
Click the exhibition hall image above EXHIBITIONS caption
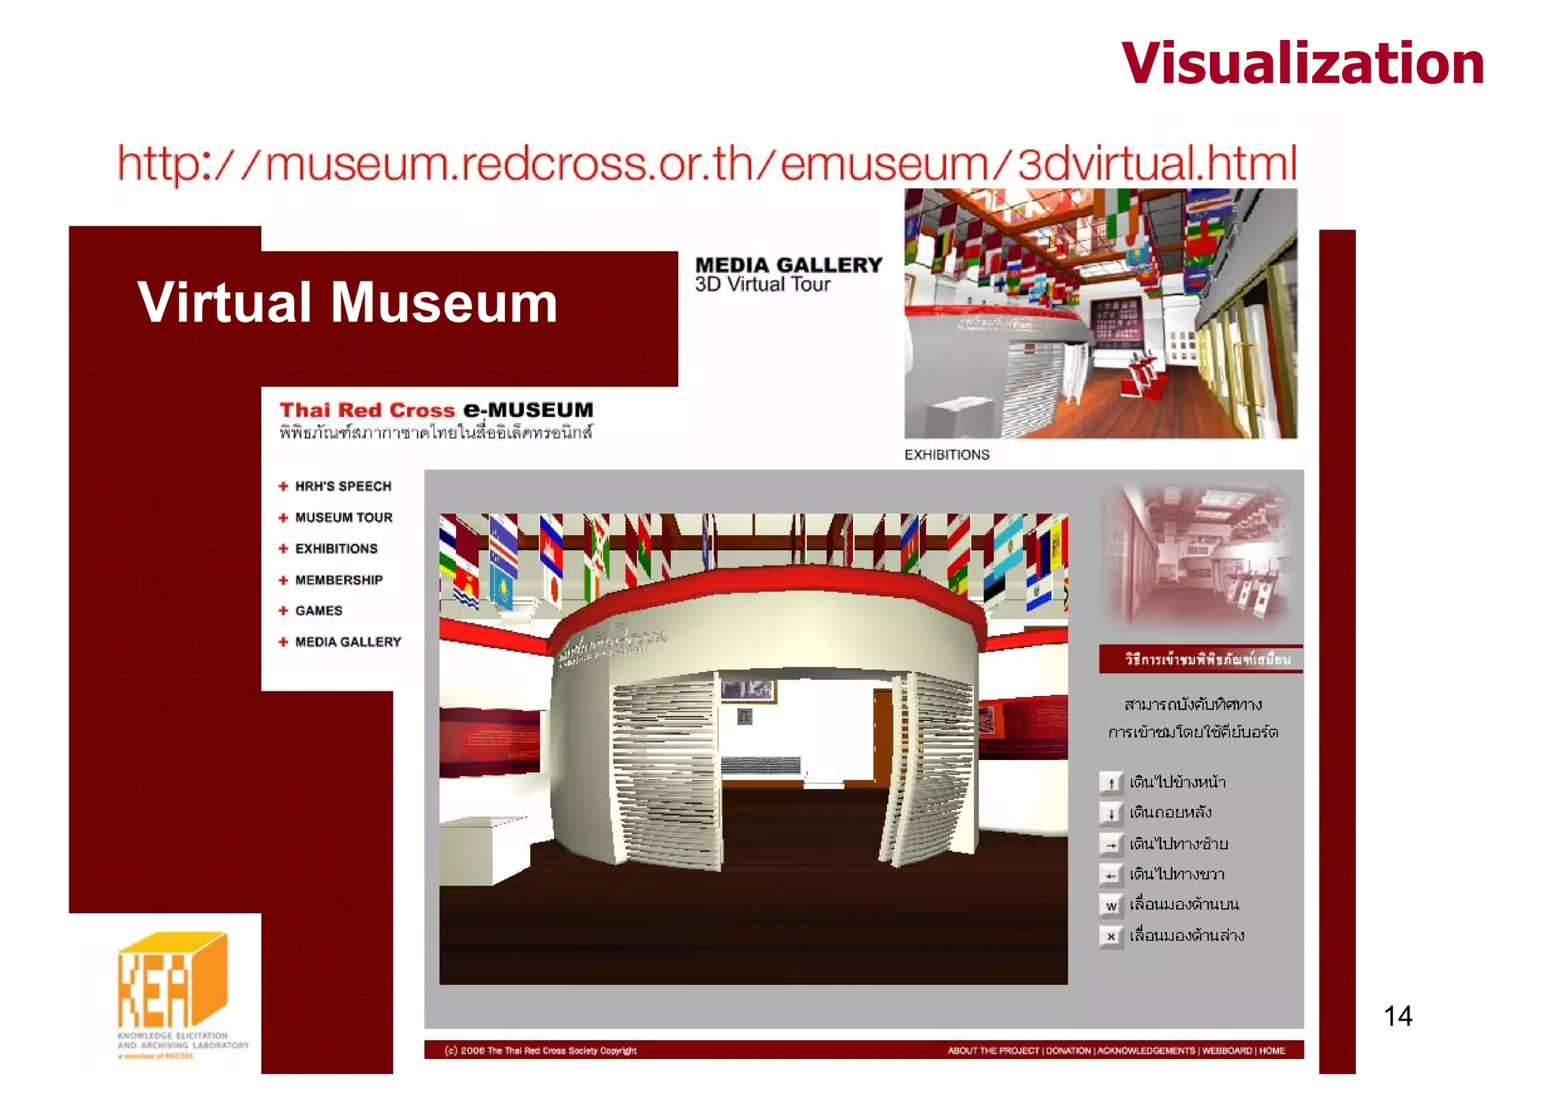tap(1101, 313)
